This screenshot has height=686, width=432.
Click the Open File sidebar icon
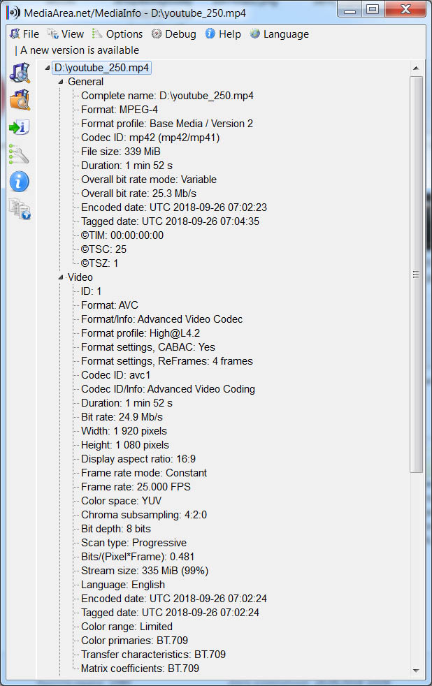point(20,73)
